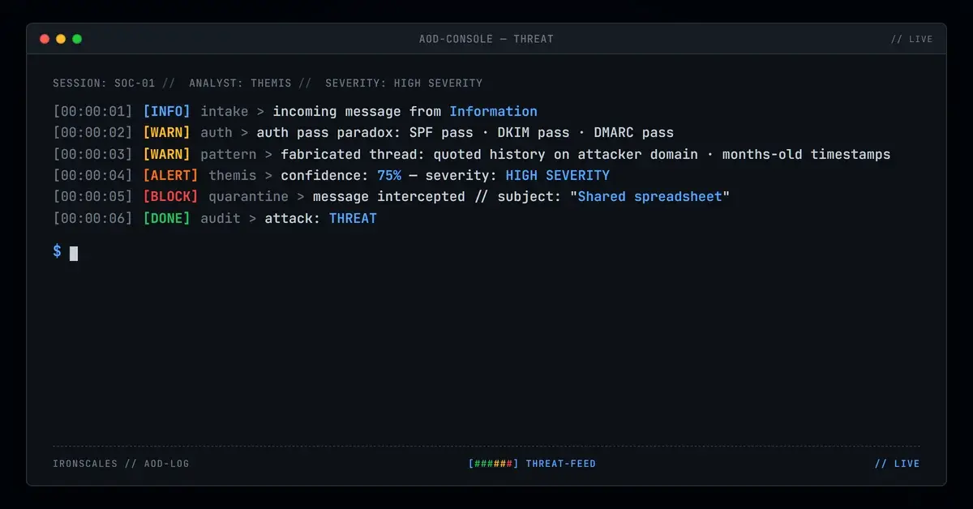This screenshot has width=973, height=509.
Task: Click the [00:00:03] timestamp
Action: (x=92, y=154)
